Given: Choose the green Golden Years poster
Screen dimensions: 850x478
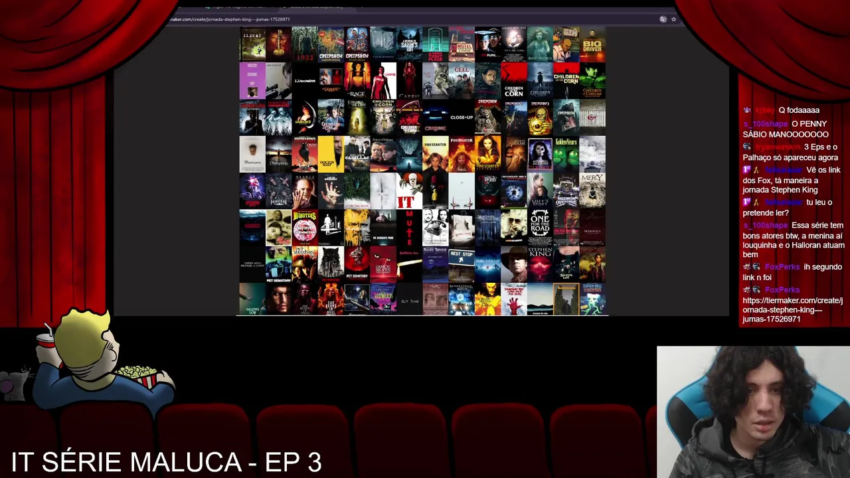Looking at the screenshot, I should pyautogui.click(x=566, y=154).
